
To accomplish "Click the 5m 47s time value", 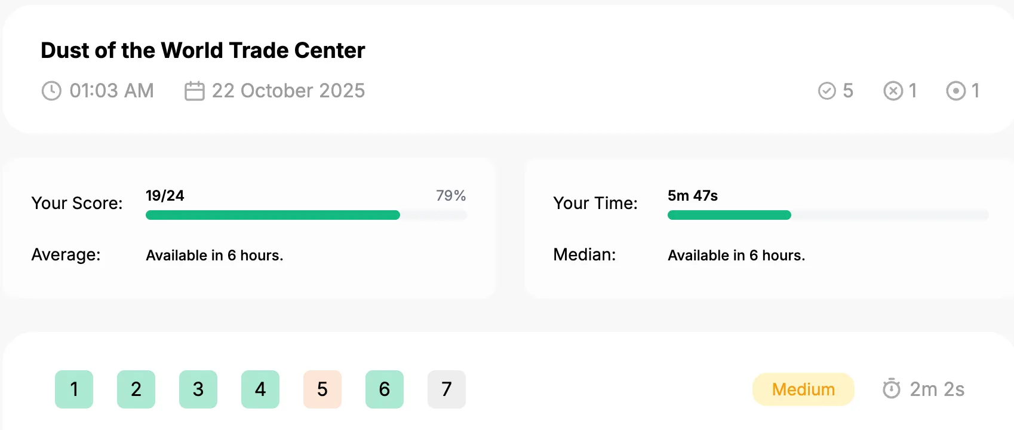I will click(x=693, y=195).
